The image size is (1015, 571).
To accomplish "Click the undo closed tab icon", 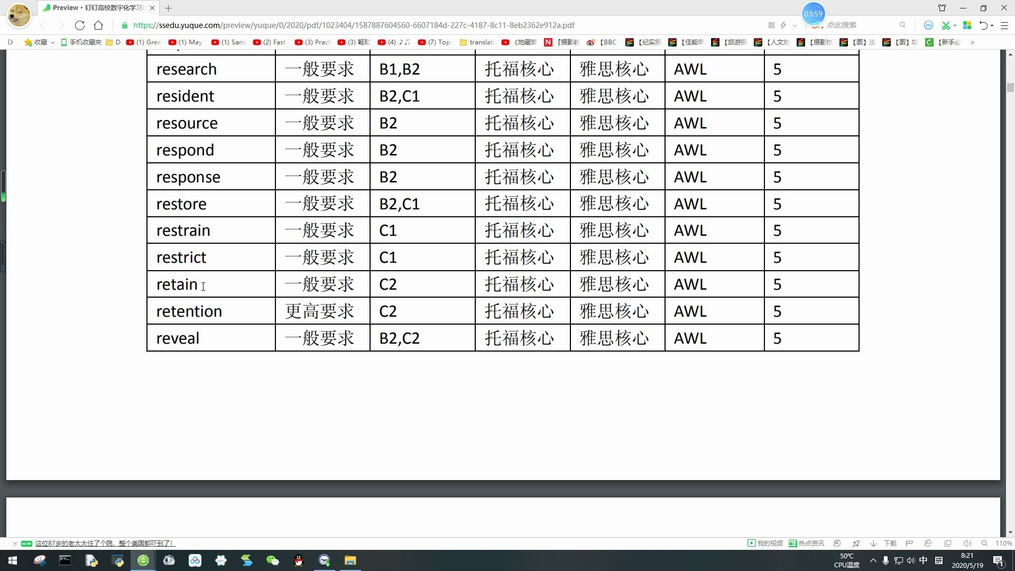I will [984, 25].
